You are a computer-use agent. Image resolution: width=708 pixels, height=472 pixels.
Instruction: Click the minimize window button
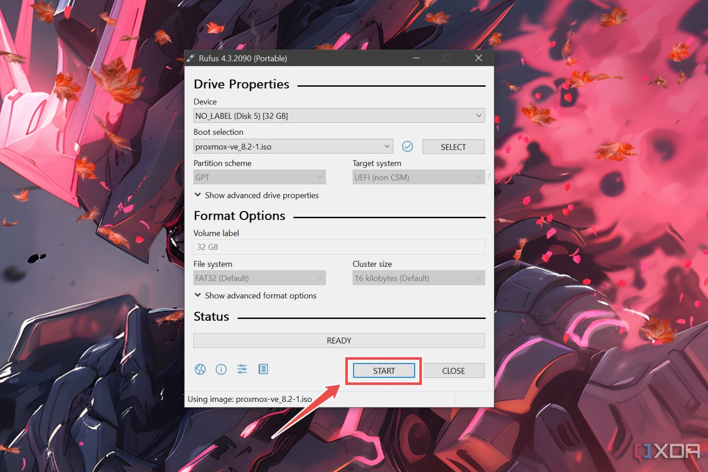coord(416,58)
